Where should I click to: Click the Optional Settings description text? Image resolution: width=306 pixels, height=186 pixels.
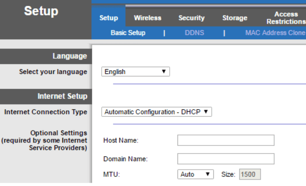[44, 140]
